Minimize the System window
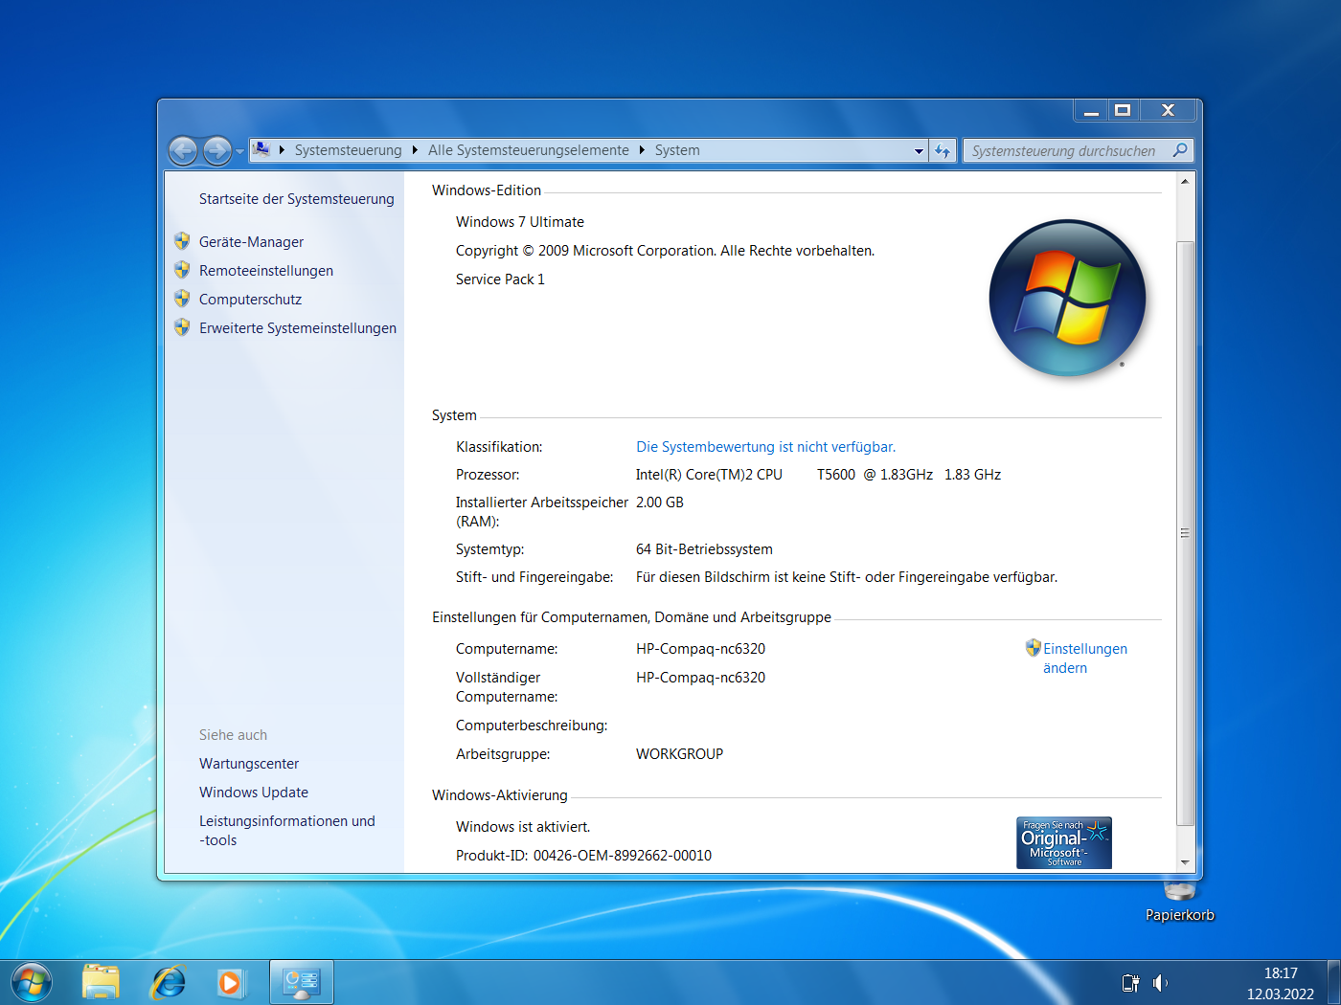Screen dimensions: 1341x1005 (x=1091, y=110)
